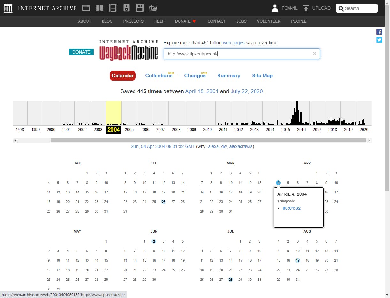Share on Twitter icon
This screenshot has width=390, height=298.
pyautogui.click(x=379, y=40)
